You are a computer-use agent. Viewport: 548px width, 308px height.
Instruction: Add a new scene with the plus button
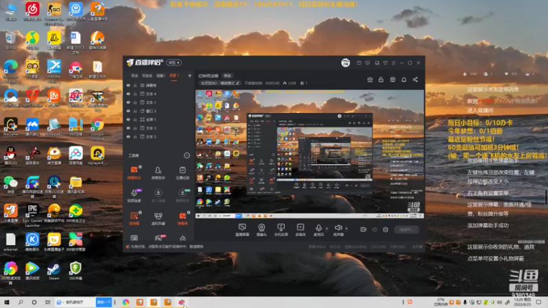pyautogui.click(x=190, y=75)
